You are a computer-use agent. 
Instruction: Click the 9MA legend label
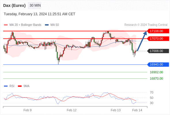[27, 86]
